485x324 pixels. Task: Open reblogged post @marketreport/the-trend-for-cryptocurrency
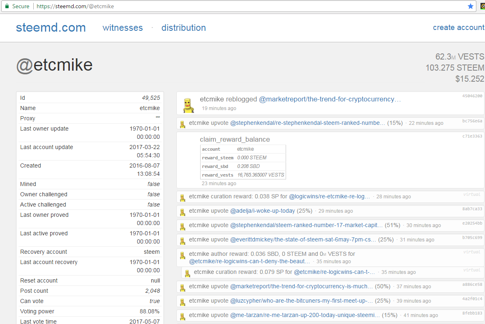pos(330,99)
